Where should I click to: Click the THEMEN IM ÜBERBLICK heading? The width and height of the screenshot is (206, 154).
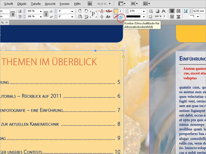coord(50,62)
